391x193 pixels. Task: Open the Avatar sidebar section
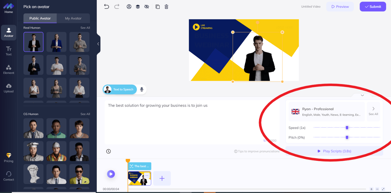click(8, 33)
